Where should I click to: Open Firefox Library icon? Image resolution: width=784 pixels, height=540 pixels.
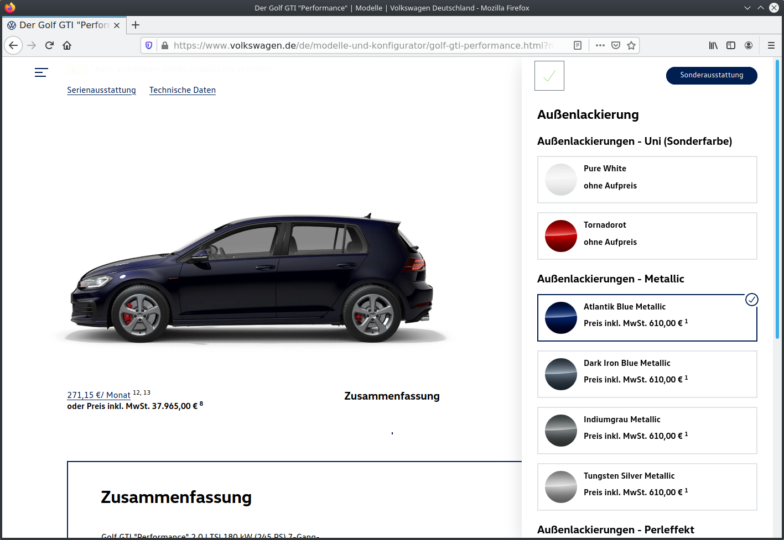click(713, 45)
